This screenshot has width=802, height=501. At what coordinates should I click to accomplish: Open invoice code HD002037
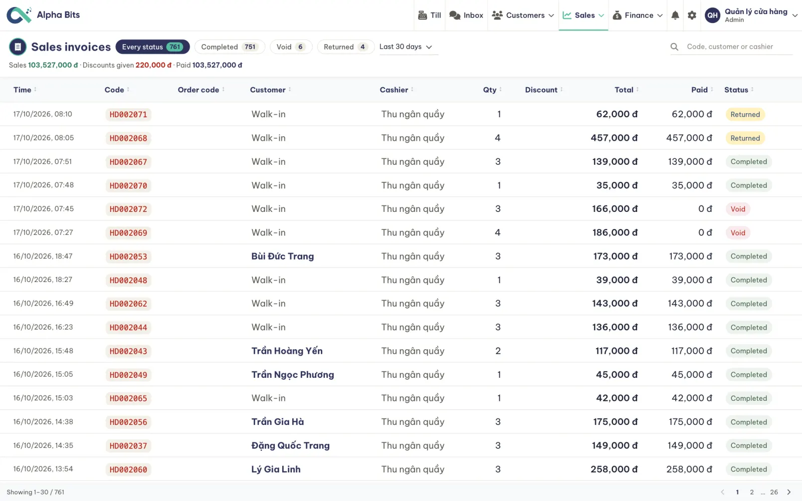click(x=128, y=445)
